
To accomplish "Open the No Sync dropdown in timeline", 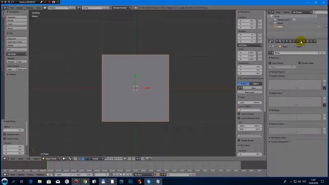I will (x=143, y=175).
